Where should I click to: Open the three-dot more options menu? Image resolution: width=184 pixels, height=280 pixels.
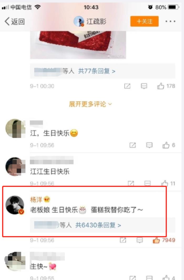[x=170, y=21]
